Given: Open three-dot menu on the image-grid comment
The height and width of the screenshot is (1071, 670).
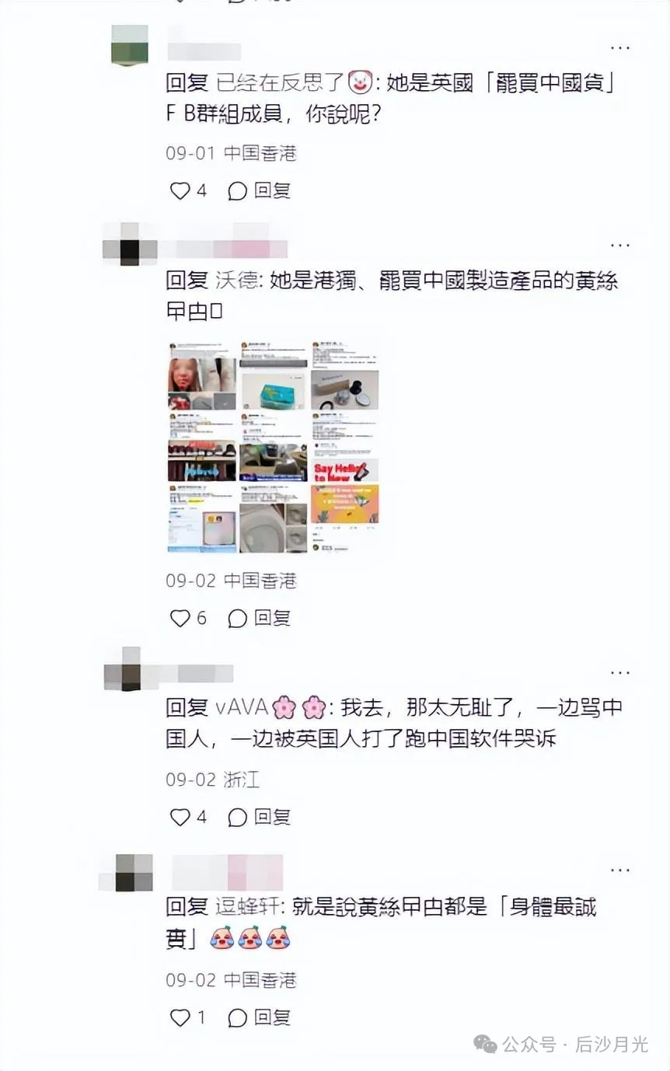Looking at the screenshot, I should [x=620, y=245].
